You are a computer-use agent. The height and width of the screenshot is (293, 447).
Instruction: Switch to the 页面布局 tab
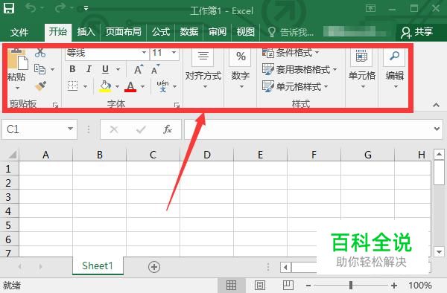pos(123,31)
